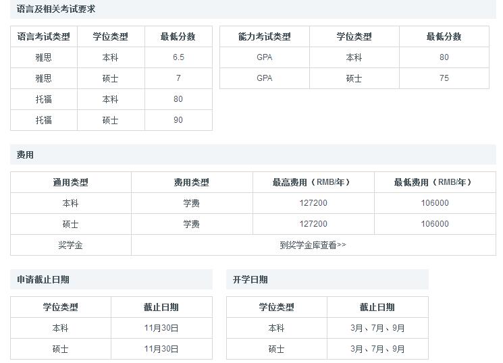503x363 pixels.
Task: Select the 最高费用（RMB/年）column header
Action: click(x=313, y=182)
